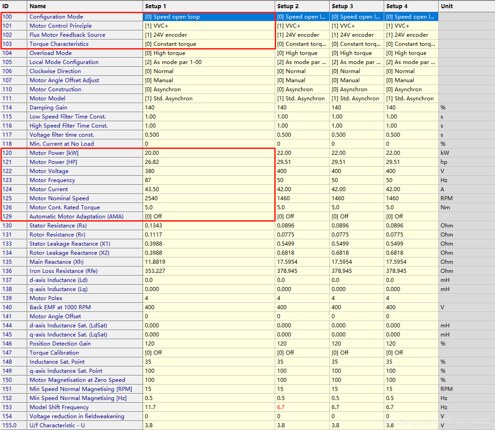Select Setup 1 Motor Current value 43.50
Image resolution: width=495 pixels, height=430 pixels.
(x=208, y=189)
